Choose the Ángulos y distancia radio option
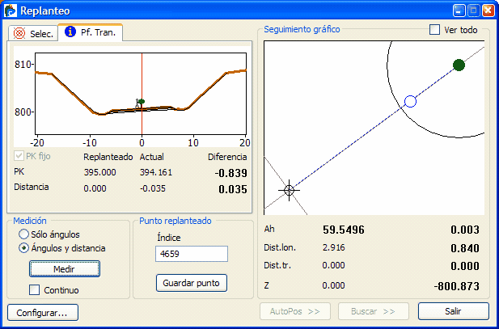 click(24, 248)
